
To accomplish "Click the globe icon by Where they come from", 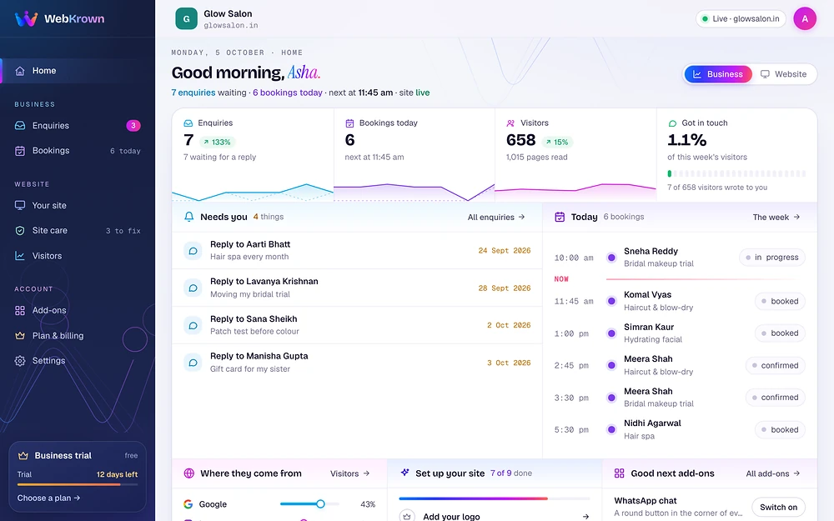I will (x=188, y=473).
